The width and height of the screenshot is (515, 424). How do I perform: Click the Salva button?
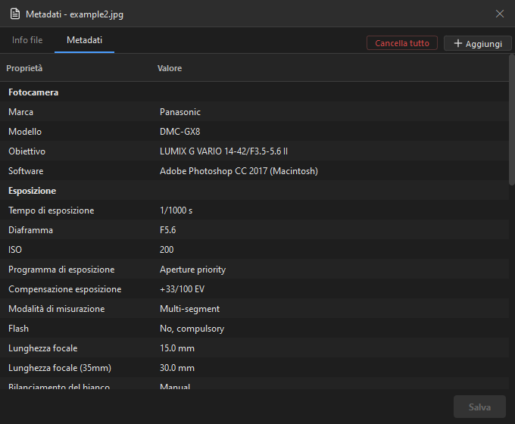pos(479,407)
